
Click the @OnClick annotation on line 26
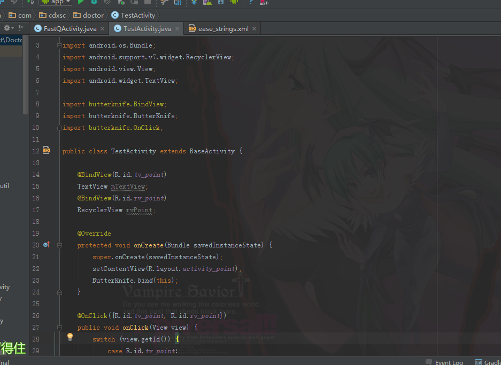coord(93,316)
